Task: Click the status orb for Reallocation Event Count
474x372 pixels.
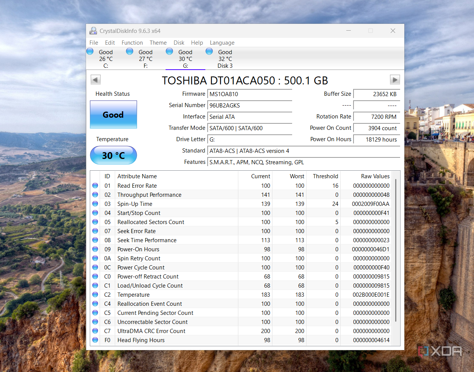Action: coord(95,304)
